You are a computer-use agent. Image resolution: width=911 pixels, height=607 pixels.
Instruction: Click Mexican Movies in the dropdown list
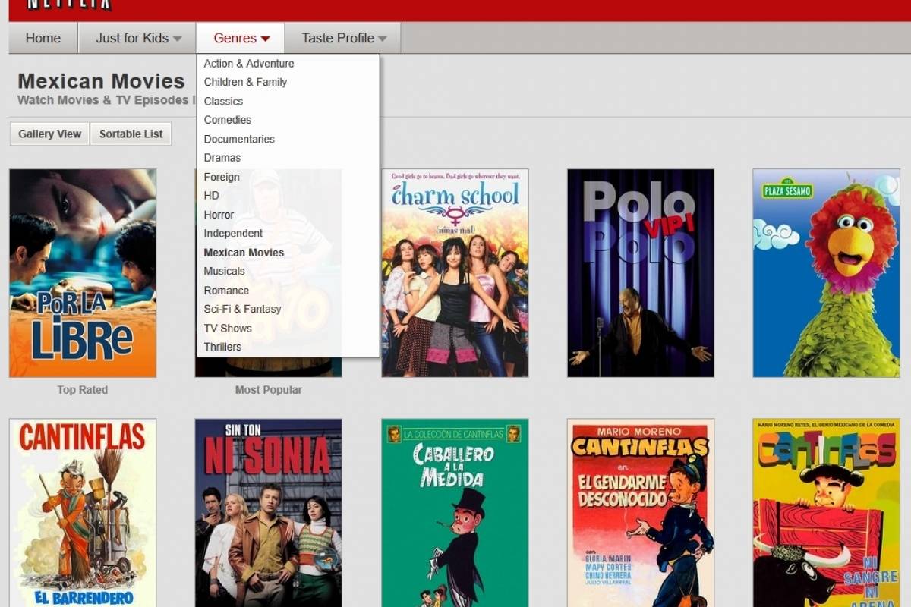click(x=244, y=253)
